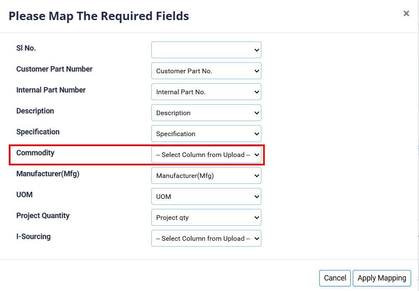Change the Description column mapping dropdown
This screenshot has width=419, height=291.
coord(206,113)
